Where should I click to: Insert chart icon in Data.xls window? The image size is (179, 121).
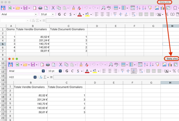162,8
